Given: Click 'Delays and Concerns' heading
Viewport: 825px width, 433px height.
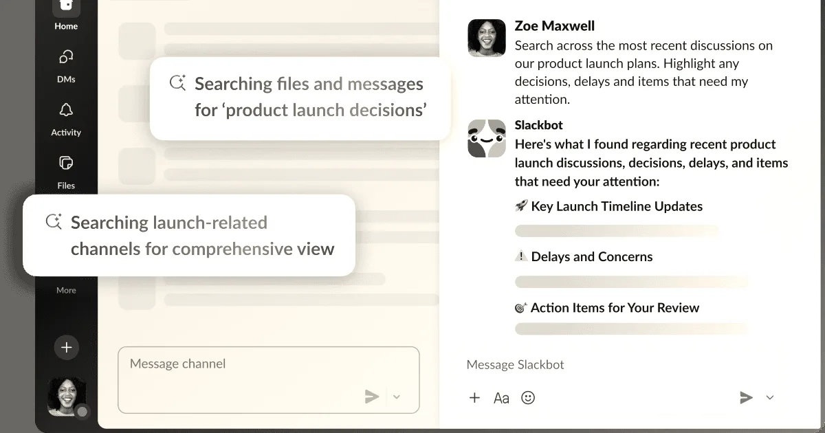Looking at the screenshot, I should pyautogui.click(x=592, y=257).
